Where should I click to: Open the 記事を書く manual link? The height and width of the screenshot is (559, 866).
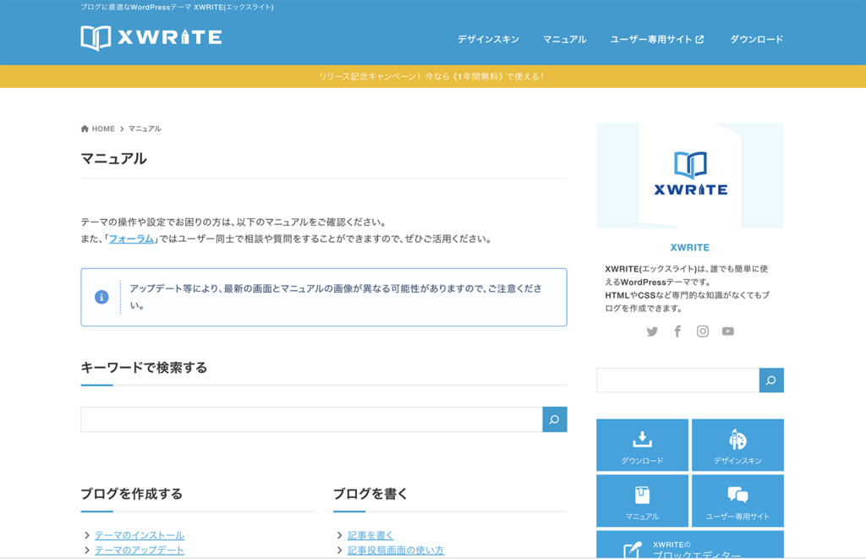pyautogui.click(x=370, y=534)
